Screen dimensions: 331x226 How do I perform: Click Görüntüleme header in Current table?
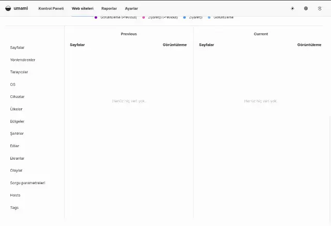pyautogui.click(x=309, y=45)
